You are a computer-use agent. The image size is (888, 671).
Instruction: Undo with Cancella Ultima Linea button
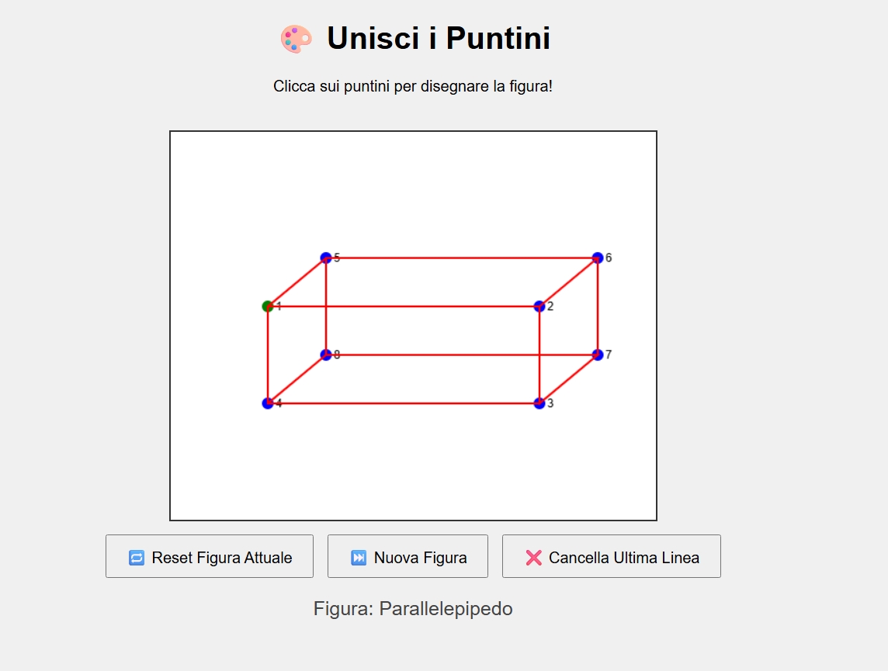point(611,557)
